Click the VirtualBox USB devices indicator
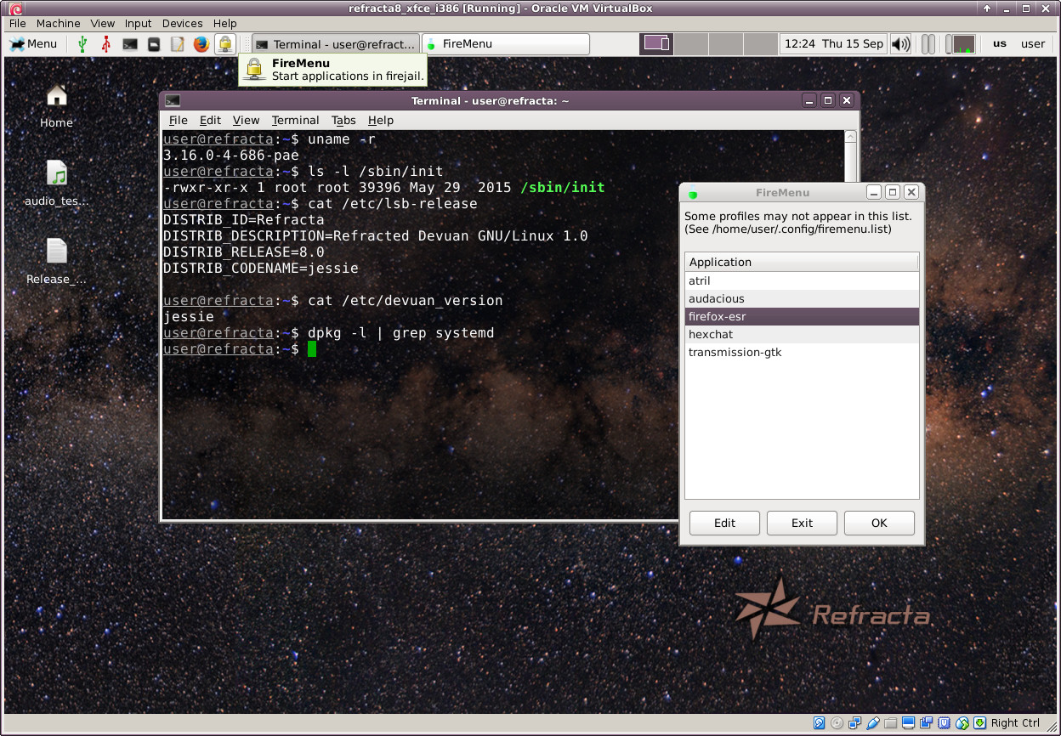The image size is (1061, 736). click(x=873, y=723)
